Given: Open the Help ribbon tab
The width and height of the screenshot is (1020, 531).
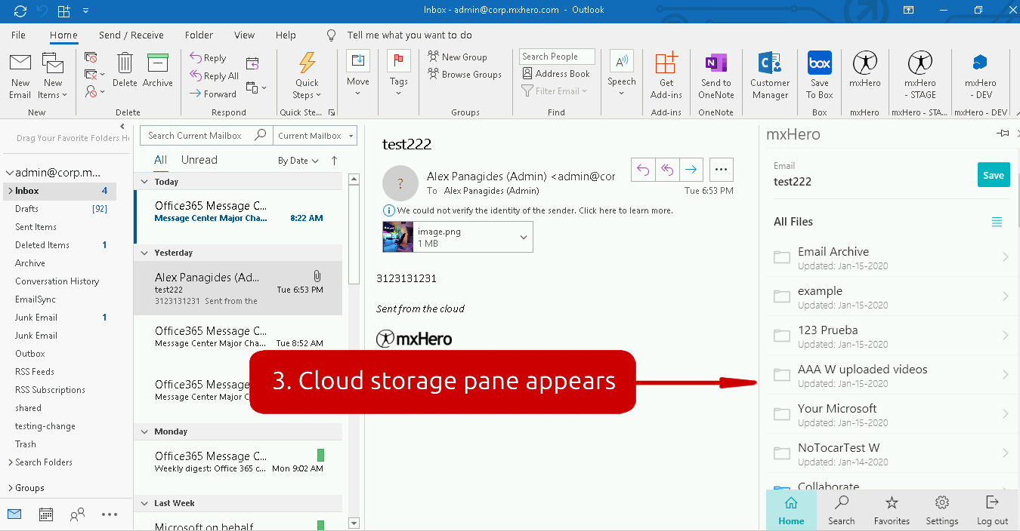Looking at the screenshot, I should [x=286, y=35].
